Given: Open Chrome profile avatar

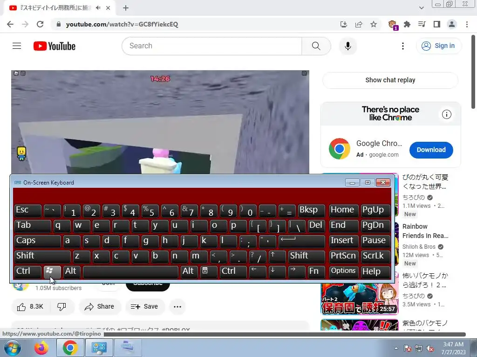Looking at the screenshot, I should [x=452, y=24].
